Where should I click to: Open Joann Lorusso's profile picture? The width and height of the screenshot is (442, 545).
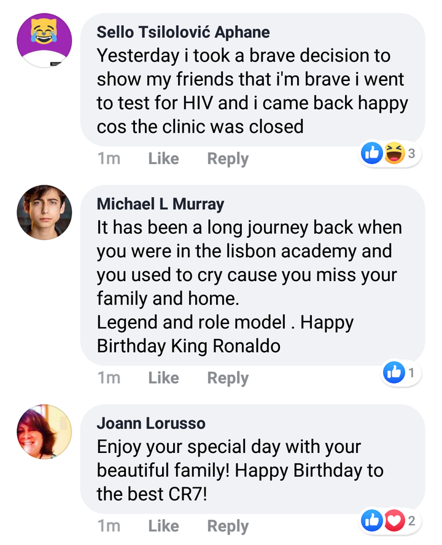coord(45,431)
